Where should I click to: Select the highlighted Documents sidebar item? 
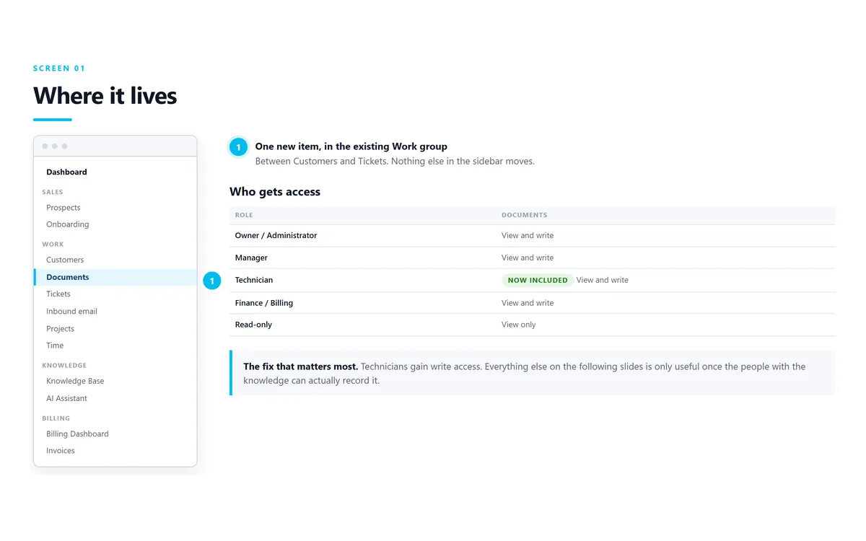[x=115, y=277]
